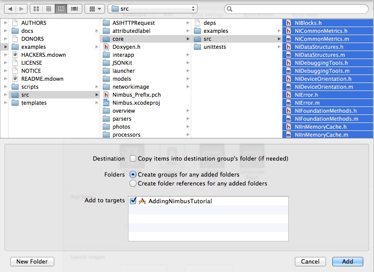Click the AddingNimbusTutorial target app icon
This screenshot has width=374, height=272.
[x=142, y=201]
